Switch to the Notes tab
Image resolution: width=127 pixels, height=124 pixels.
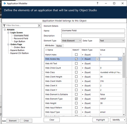click(59, 46)
